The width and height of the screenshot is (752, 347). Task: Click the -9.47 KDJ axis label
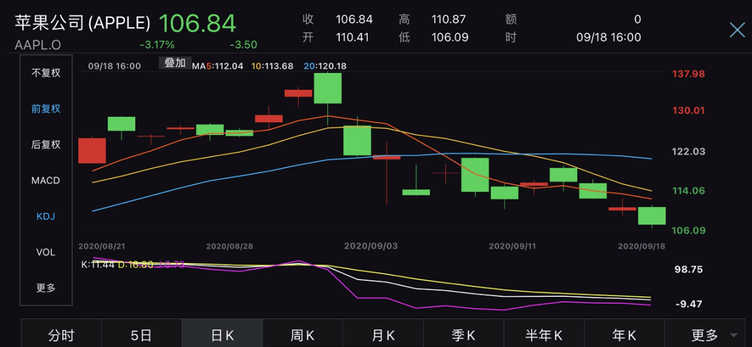point(689,304)
